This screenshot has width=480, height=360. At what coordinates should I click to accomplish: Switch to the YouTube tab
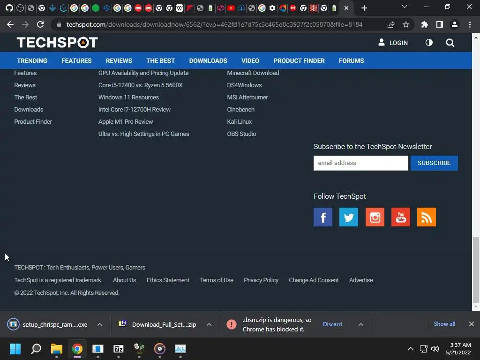[x=231, y=8]
